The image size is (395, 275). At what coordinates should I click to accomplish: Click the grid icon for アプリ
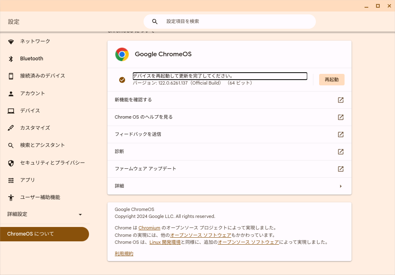11,180
